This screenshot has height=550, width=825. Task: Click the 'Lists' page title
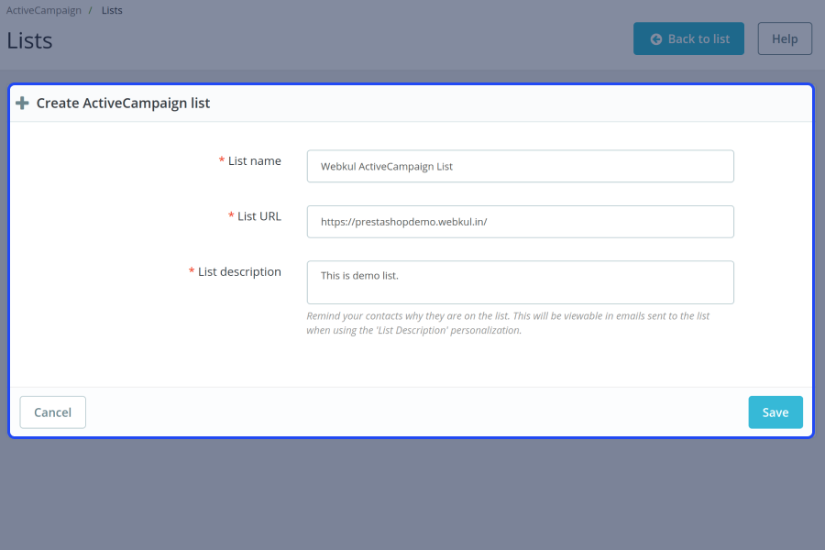pos(29,40)
